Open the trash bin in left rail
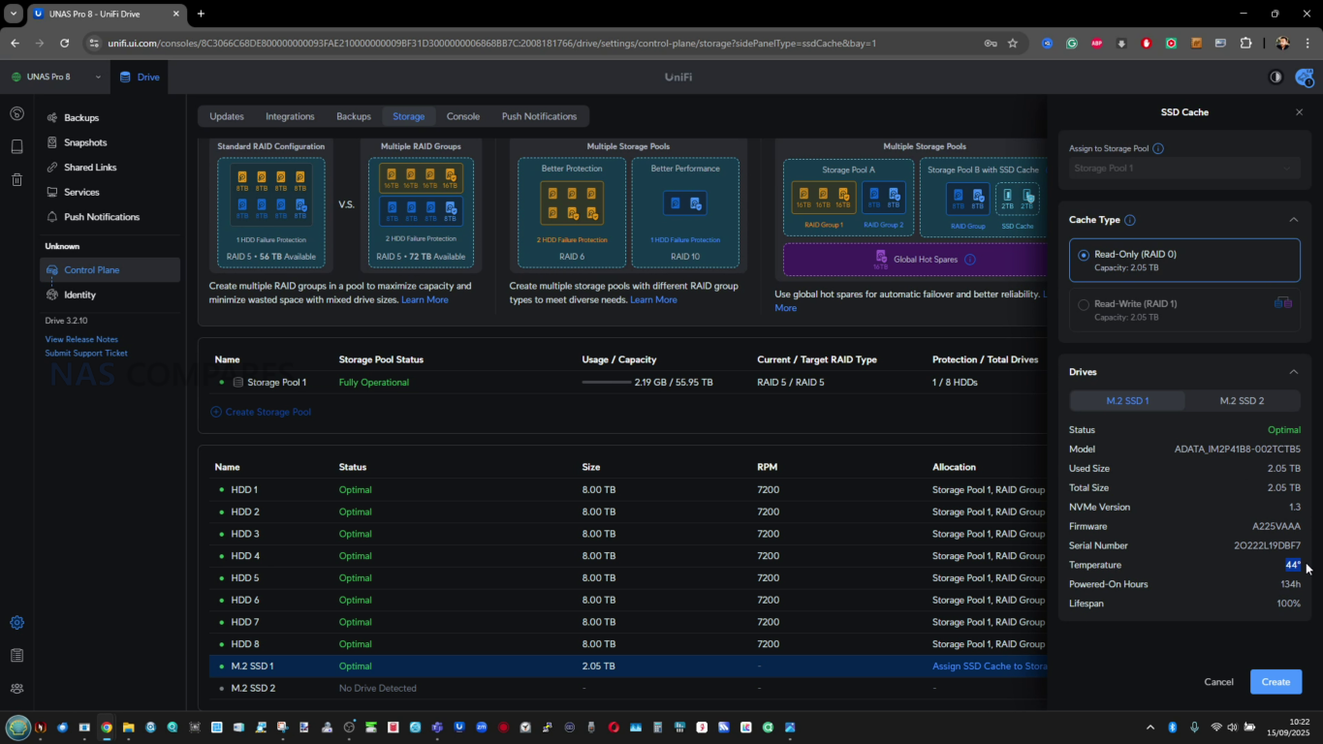 16,179
